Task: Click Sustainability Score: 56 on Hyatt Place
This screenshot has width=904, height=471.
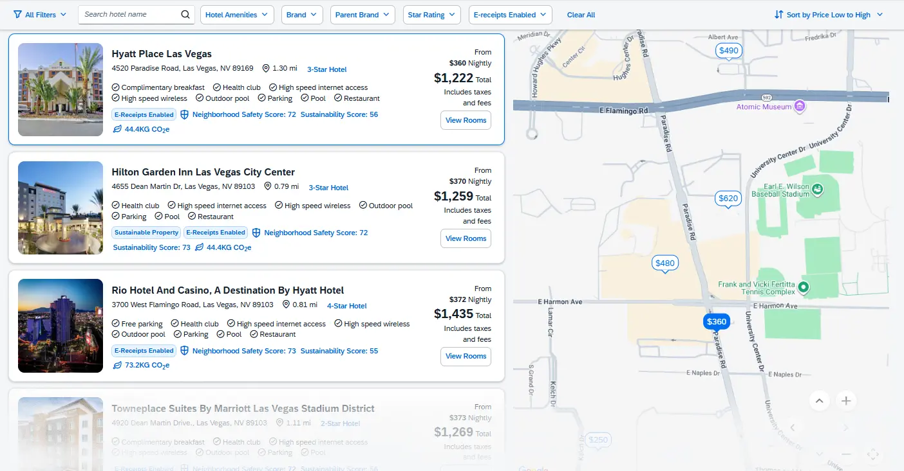Action: [339, 114]
